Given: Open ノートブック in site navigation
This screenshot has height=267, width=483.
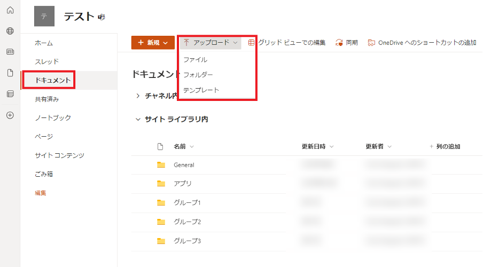Looking at the screenshot, I should [x=53, y=118].
